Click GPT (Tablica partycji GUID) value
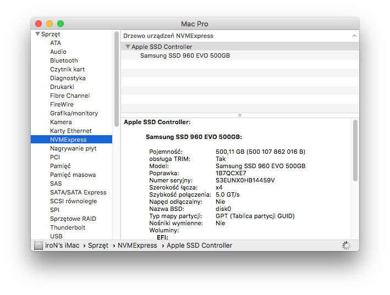Screen dimensions: 390x295 [x=255, y=216]
